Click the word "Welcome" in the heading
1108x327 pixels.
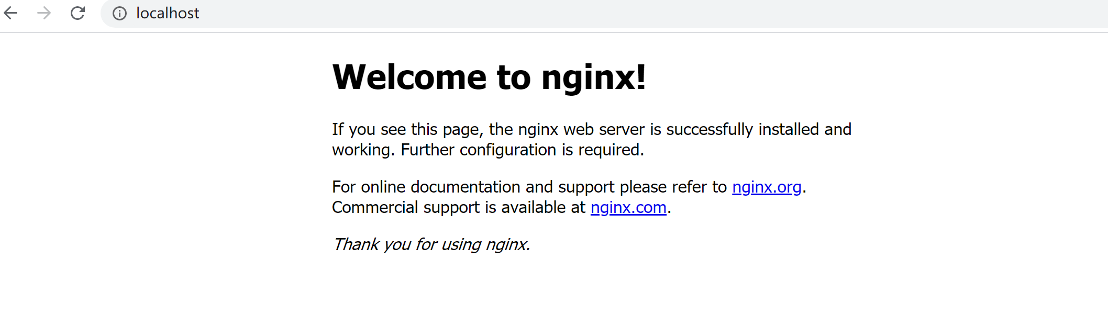pyautogui.click(x=410, y=77)
